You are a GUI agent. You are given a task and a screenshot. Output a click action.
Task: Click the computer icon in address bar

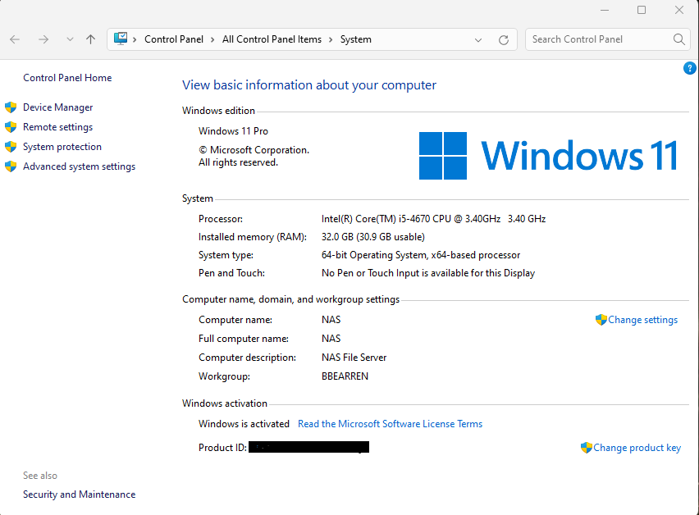pos(121,39)
